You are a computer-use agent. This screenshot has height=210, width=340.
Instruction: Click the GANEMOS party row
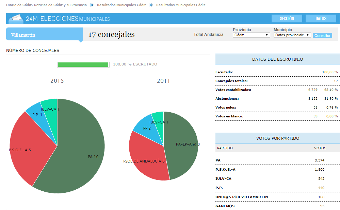[277, 206]
